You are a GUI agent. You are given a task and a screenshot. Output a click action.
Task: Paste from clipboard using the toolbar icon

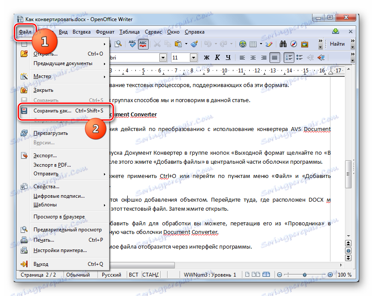click(x=178, y=44)
